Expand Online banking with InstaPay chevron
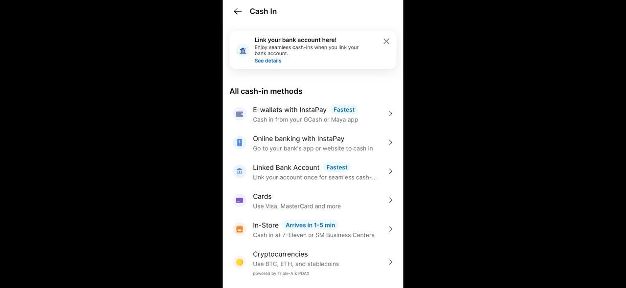 point(390,143)
